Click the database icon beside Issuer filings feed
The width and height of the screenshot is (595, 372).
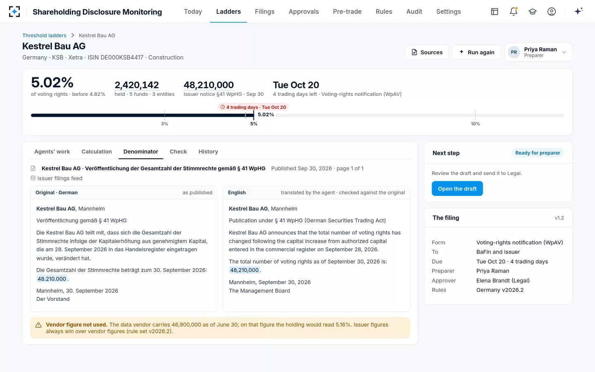click(x=33, y=178)
